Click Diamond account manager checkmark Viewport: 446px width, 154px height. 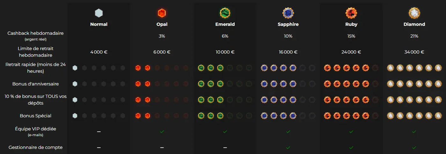pyautogui.click(x=414, y=147)
